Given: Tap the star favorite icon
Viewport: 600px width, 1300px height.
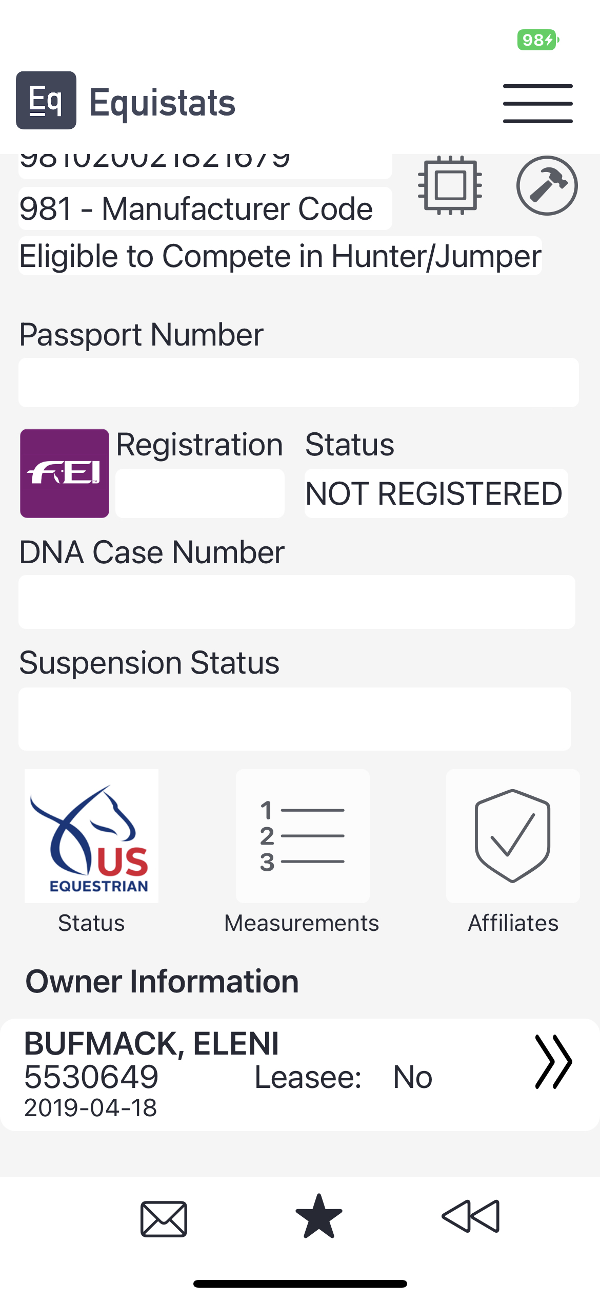Looking at the screenshot, I should coord(319,1217).
